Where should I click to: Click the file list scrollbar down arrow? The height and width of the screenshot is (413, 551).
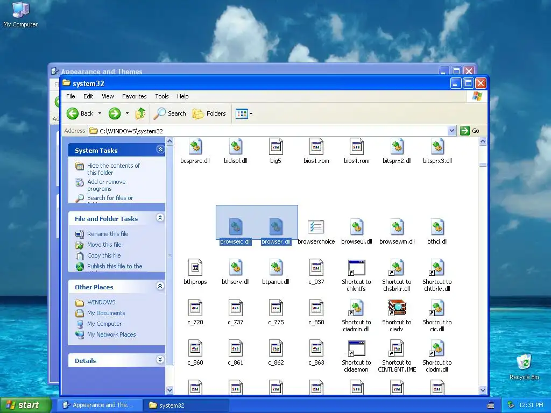click(x=483, y=390)
